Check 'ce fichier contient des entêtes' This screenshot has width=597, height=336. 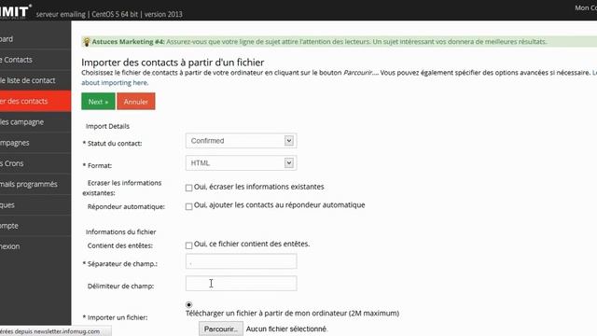(x=188, y=245)
